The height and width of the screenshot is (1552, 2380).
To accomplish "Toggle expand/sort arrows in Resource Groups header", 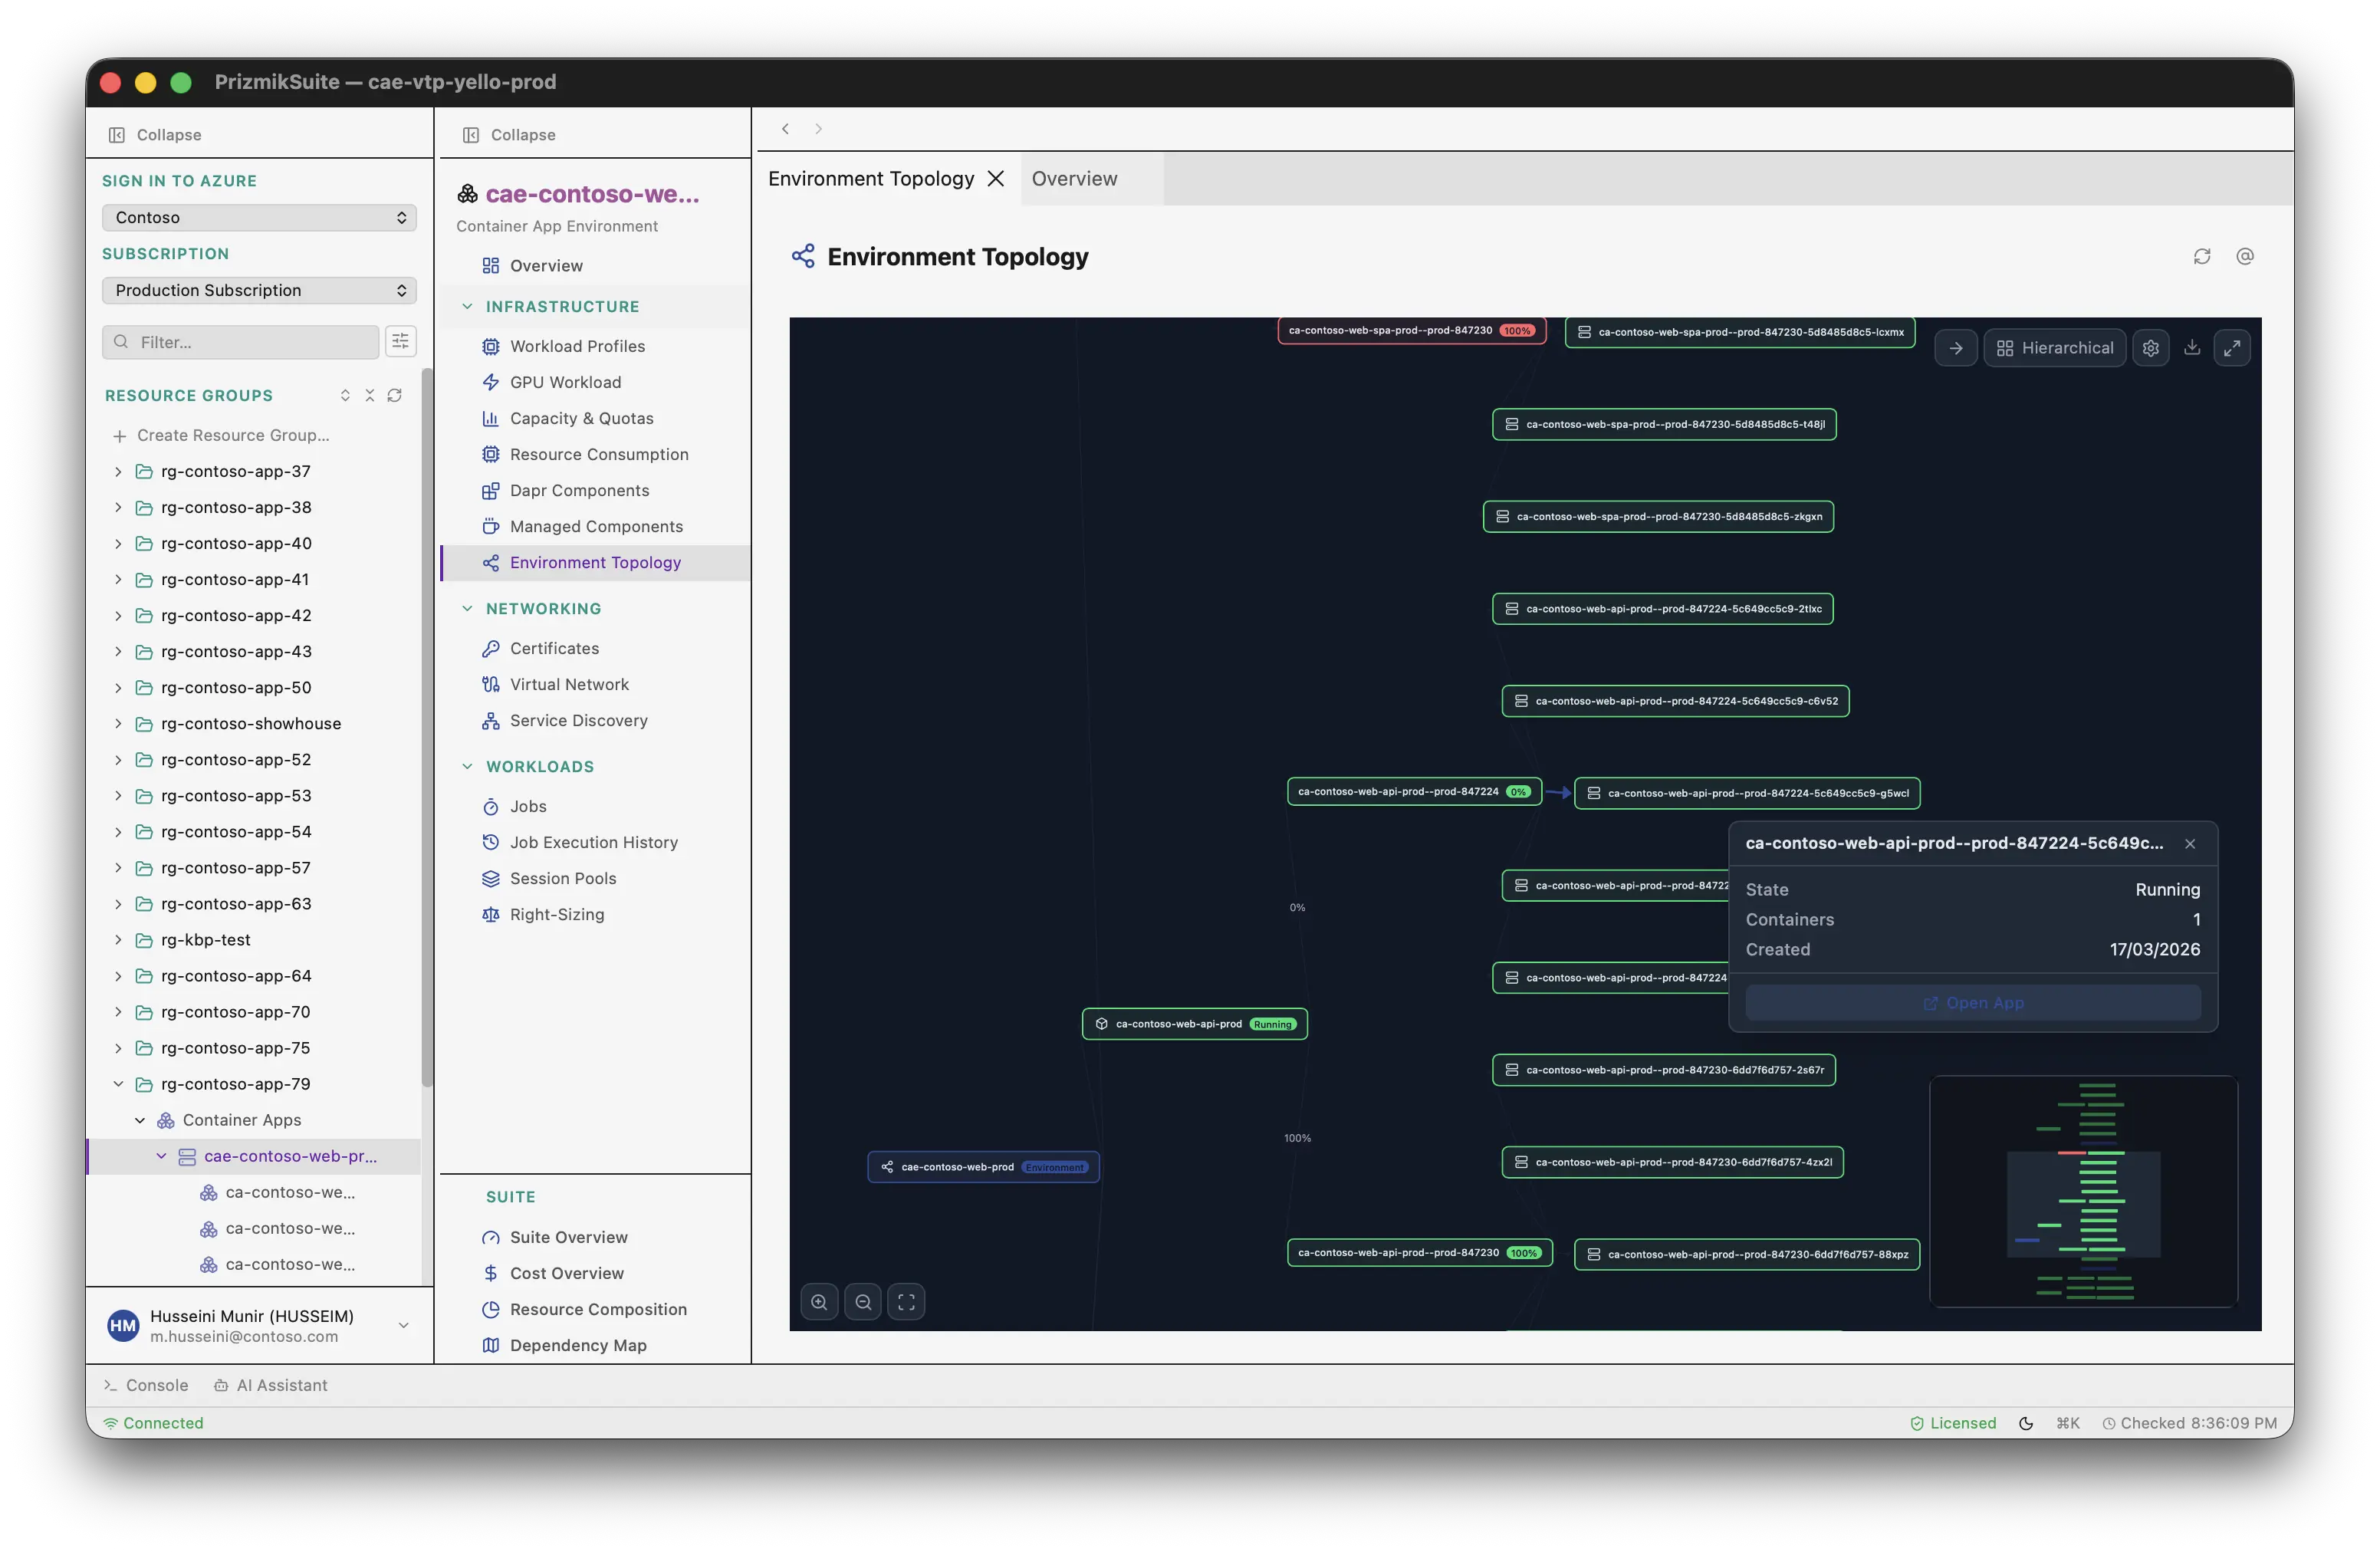I will click(345, 396).
